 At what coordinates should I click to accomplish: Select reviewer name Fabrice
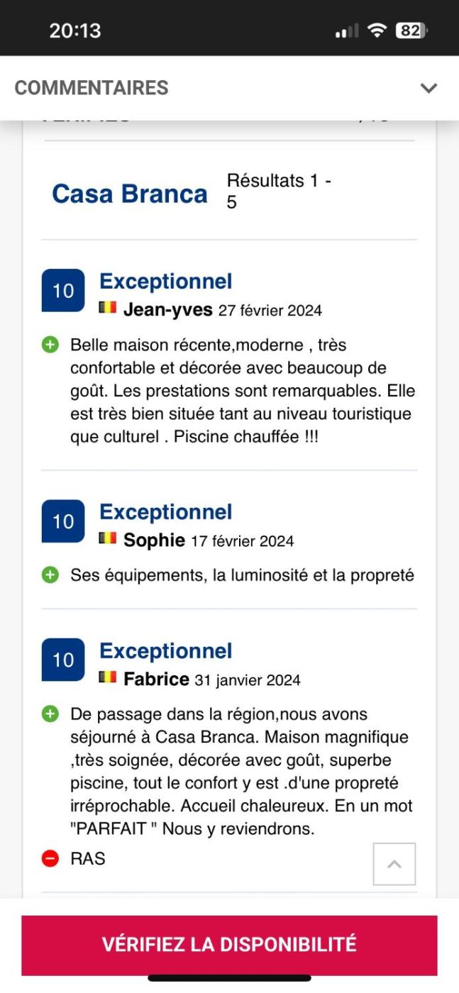click(x=156, y=679)
